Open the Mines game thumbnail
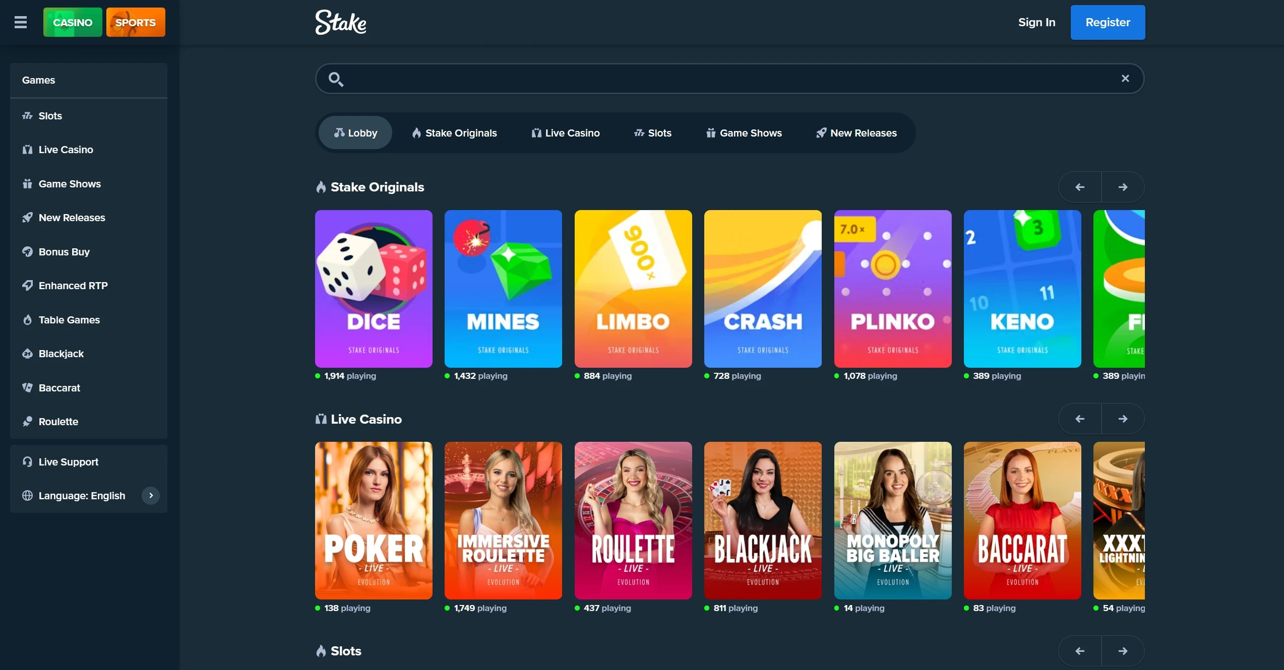Screen dimensions: 1284x670 (x=503, y=289)
